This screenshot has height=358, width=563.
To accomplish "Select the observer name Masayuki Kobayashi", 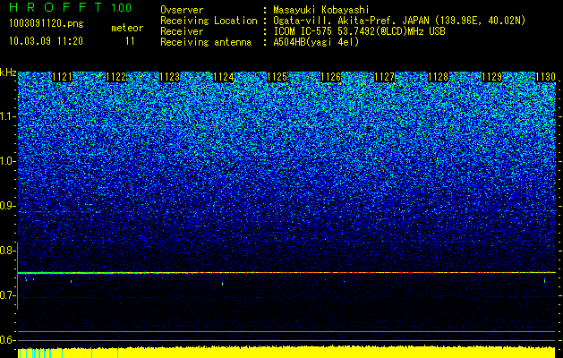I will (x=321, y=10).
